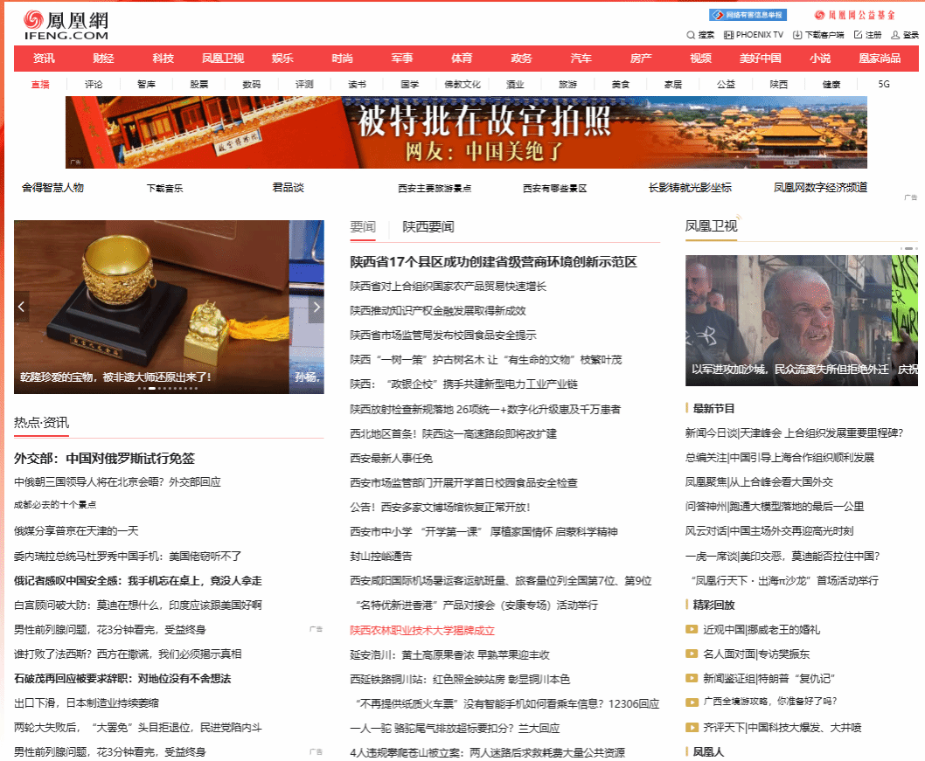This screenshot has width=925, height=761.
Task: Select the 要闻 tab
Action: click(x=363, y=227)
